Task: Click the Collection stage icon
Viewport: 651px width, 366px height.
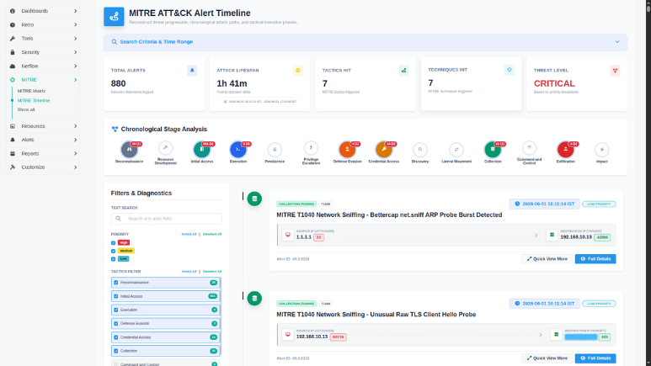Action: point(493,150)
